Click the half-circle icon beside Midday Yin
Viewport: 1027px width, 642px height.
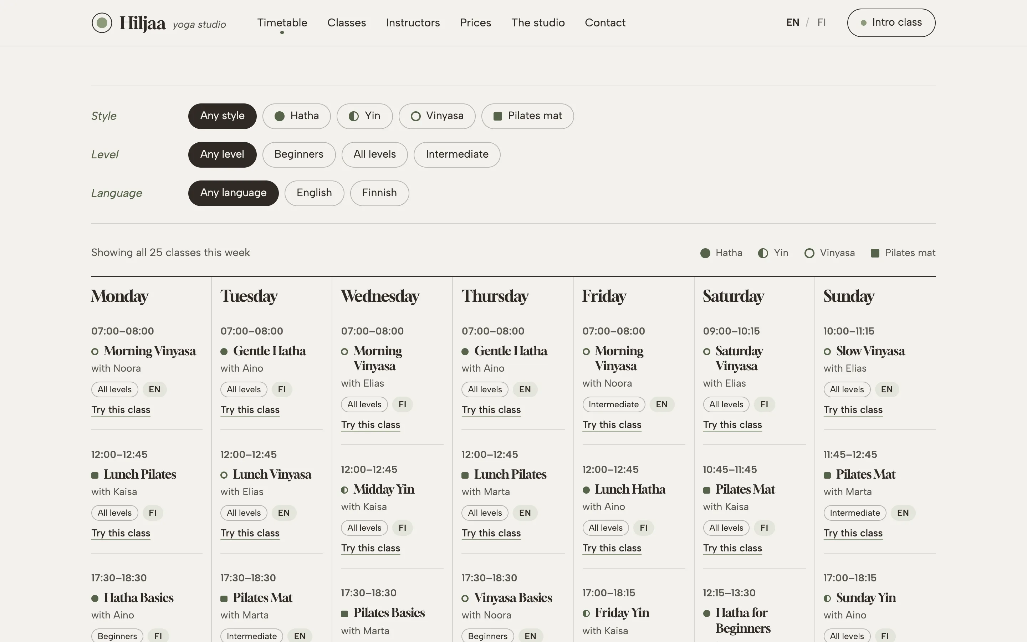344,490
